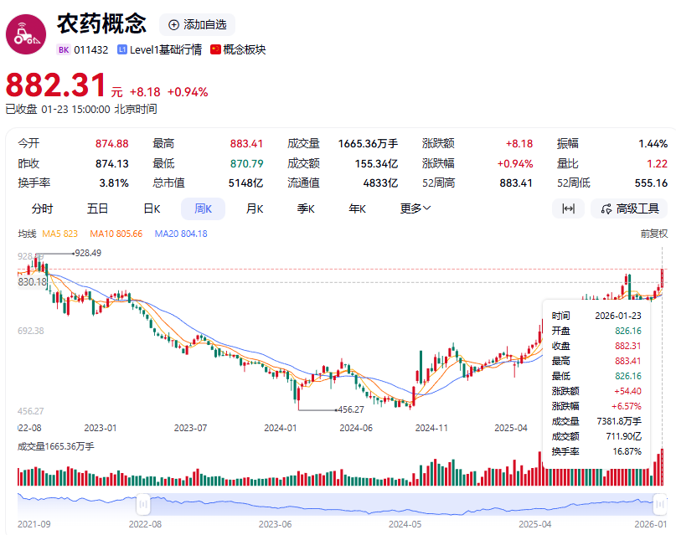Switch to the 五日 chart tab

click(x=97, y=208)
